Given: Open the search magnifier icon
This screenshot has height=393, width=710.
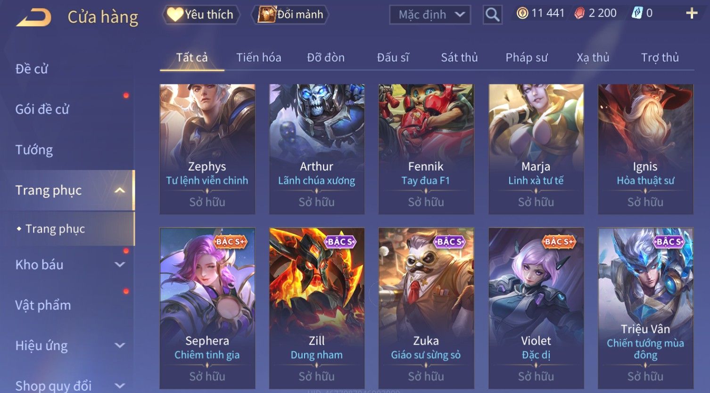Looking at the screenshot, I should pyautogui.click(x=492, y=15).
